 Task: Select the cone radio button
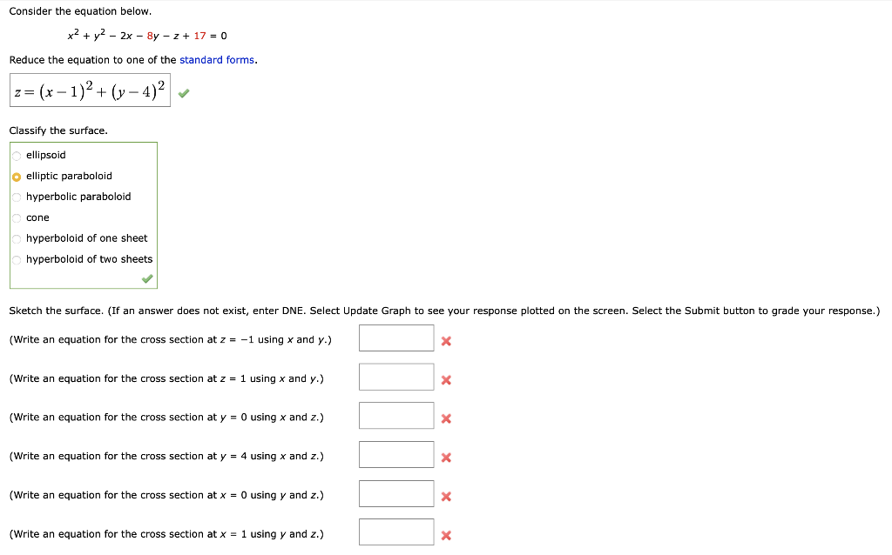(x=17, y=218)
